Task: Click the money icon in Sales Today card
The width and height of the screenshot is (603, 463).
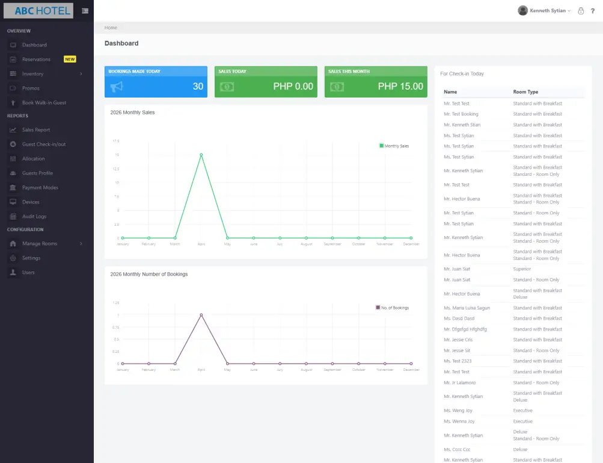Action: click(227, 87)
